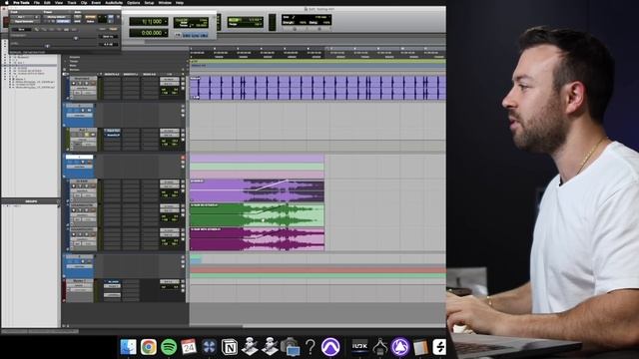
Task: Open the Apple menu
Action: pos(7,2)
